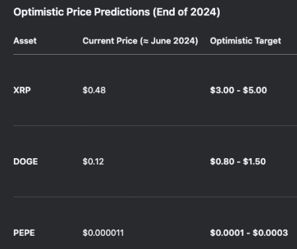Screen dimensions: 297x249
Task: Select the XRP asset cell
Action: (22, 90)
